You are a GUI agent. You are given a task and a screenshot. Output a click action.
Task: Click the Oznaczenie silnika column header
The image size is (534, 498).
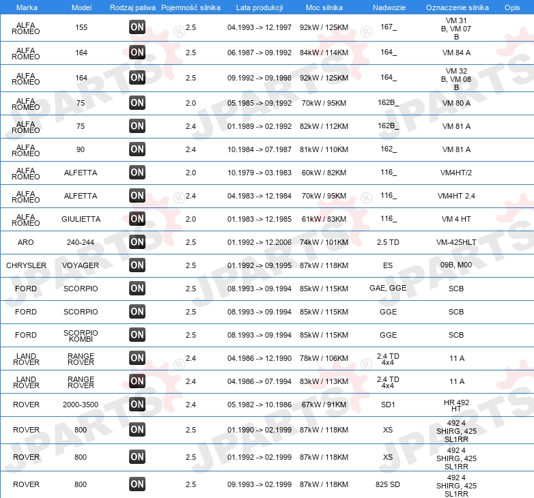click(x=458, y=8)
